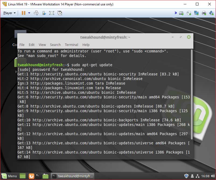Close the tweakhound@mintyfresh terminal window

(189, 37)
